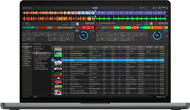Screen dimensions: 190x110
Task: Toggle the REC panel button
Action: tap(51, 8)
